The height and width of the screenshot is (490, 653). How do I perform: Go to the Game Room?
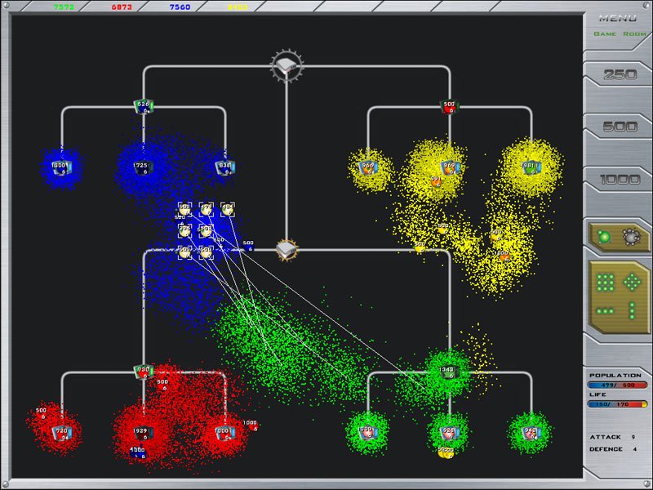[x=618, y=33]
